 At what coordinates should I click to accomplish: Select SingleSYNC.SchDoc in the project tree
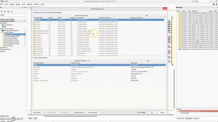12,40
